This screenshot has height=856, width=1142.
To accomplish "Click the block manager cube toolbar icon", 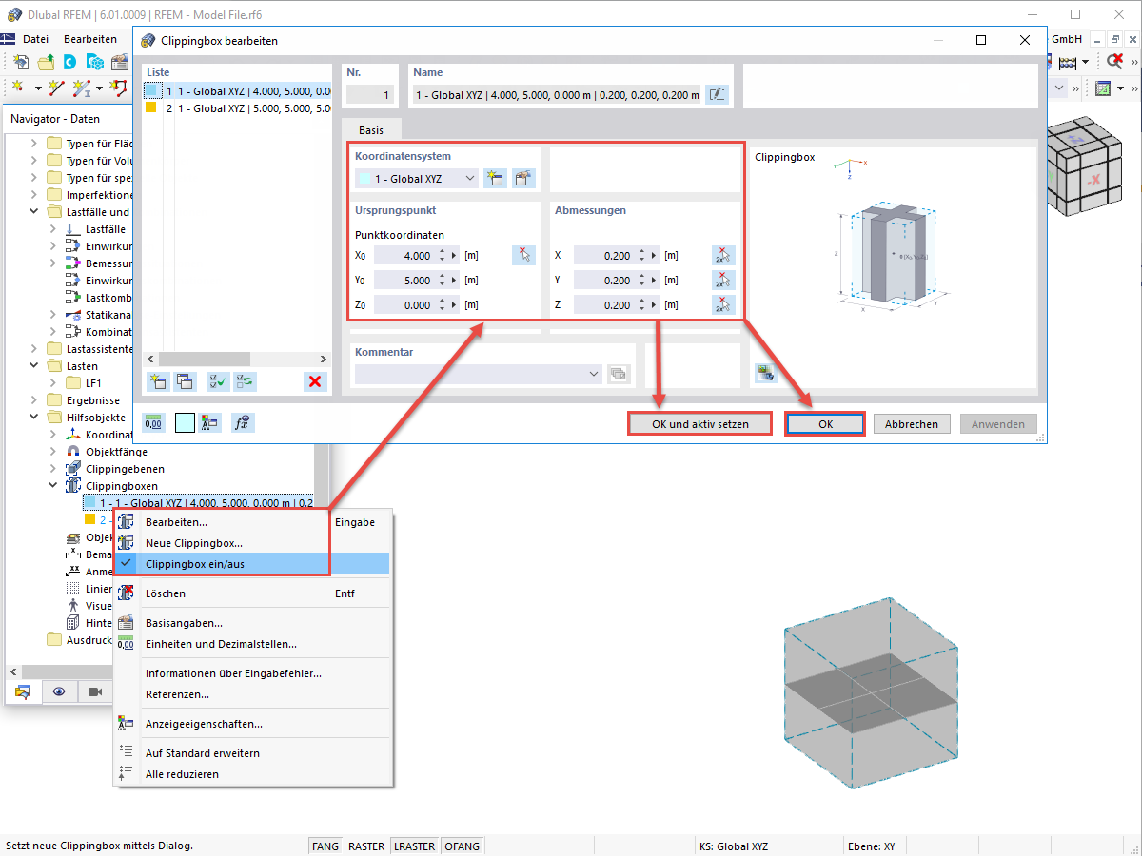I will pos(95,63).
